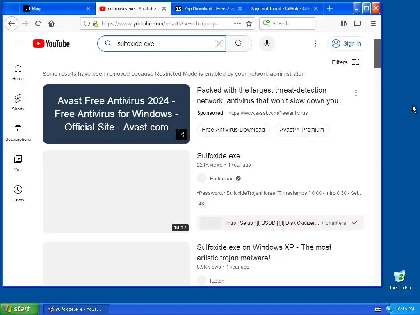Image resolution: width=420 pixels, height=315 pixels.
Task: Click the keyboard icon in system tray
Action: point(378,309)
